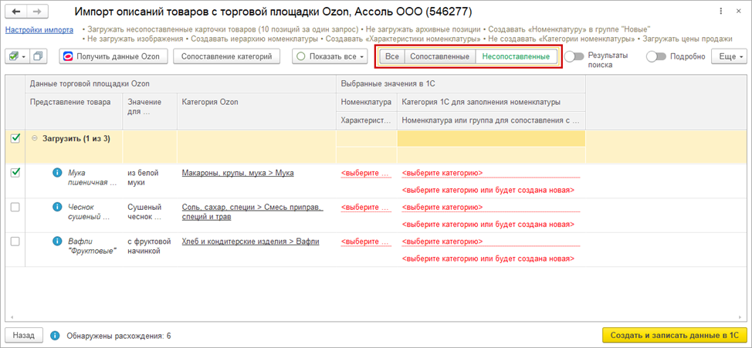Select the Все filter tab

coord(392,56)
